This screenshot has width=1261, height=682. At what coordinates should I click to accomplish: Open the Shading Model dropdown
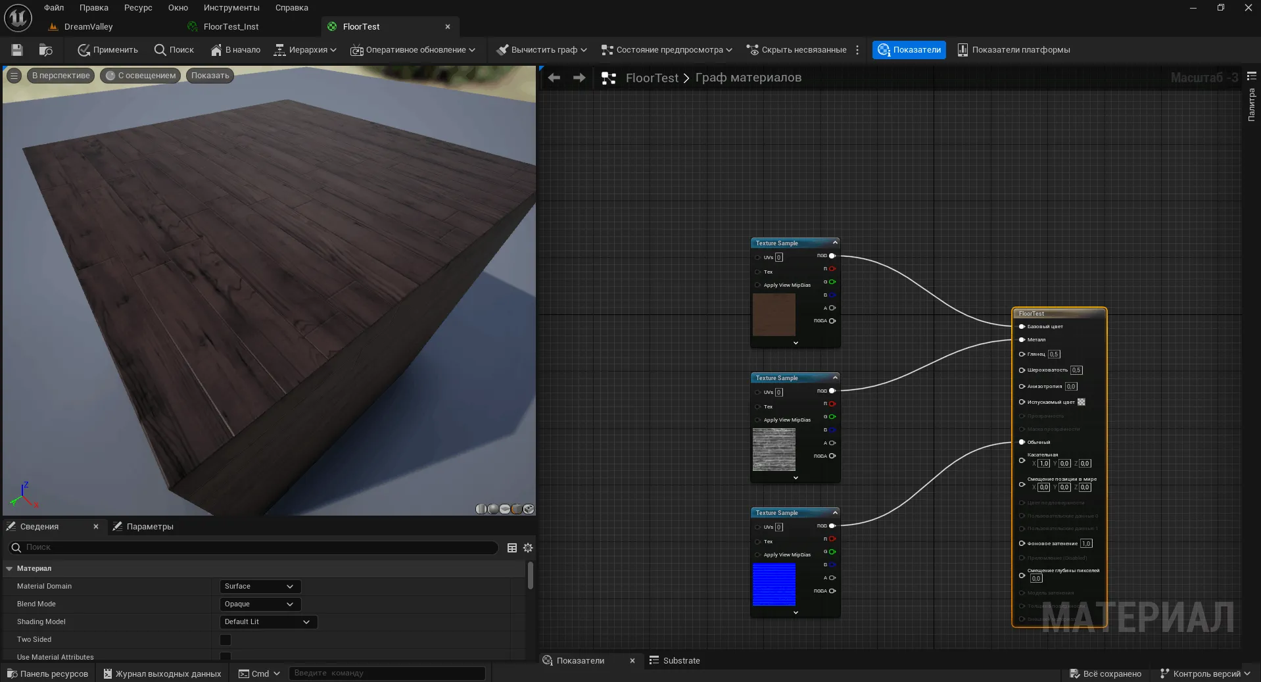(268, 622)
